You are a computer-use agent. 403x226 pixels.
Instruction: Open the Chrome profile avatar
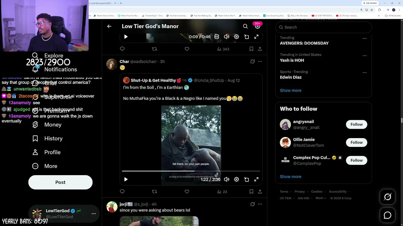tap(394, 10)
